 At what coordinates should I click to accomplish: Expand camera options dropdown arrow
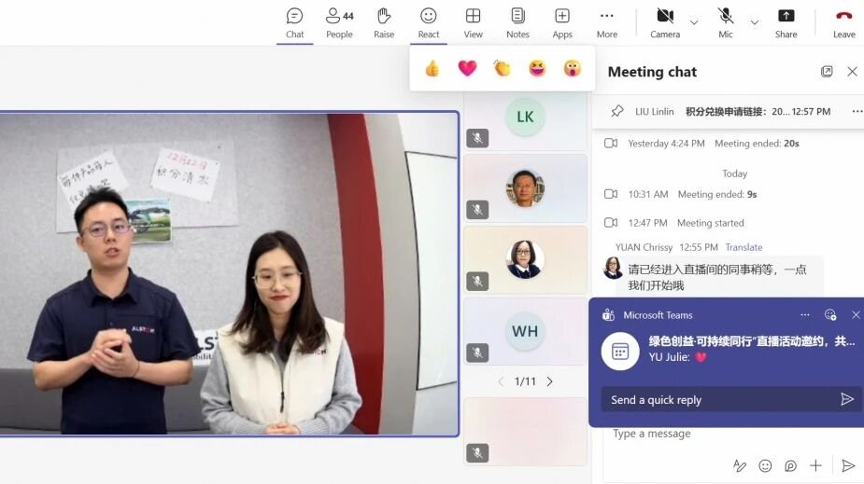tap(694, 22)
